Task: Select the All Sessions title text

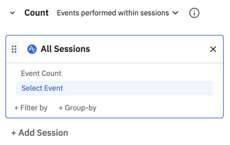Action: (65, 49)
